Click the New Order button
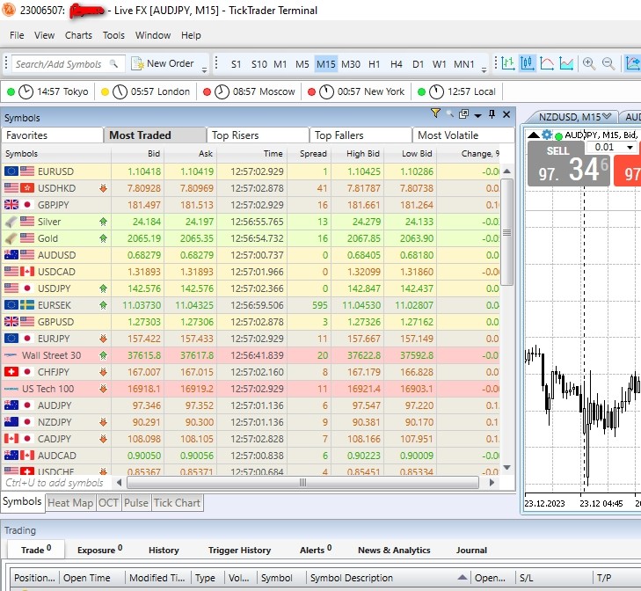641x591 pixels. (163, 64)
